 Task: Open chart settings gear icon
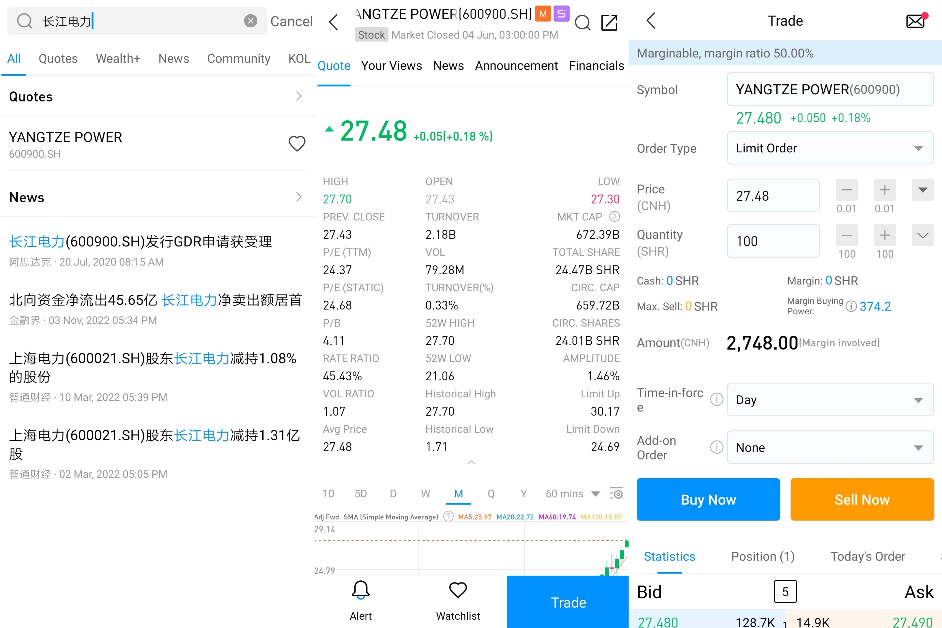(616, 494)
